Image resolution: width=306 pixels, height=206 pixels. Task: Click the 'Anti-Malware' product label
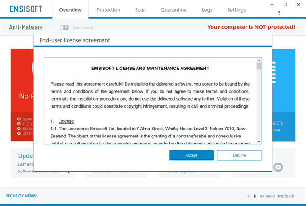26,27
